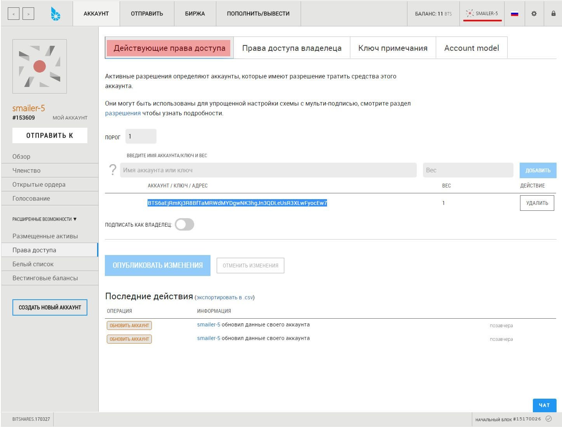Click the BitShares logo icon
562x427 pixels.
coord(56,14)
